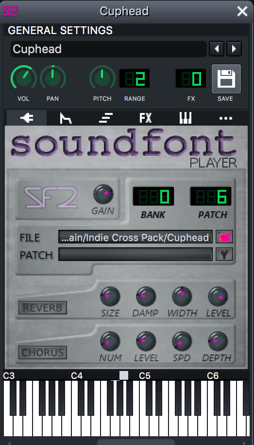Select next preset with right arrow

click(234, 49)
